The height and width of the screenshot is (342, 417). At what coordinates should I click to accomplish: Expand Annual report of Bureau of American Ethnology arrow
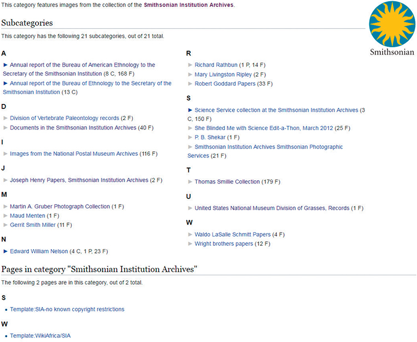tap(6, 65)
